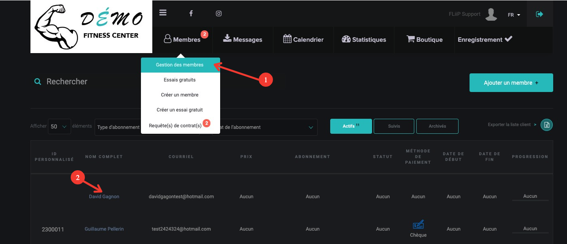Choose Essais gratuits from the menu

coord(180,80)
